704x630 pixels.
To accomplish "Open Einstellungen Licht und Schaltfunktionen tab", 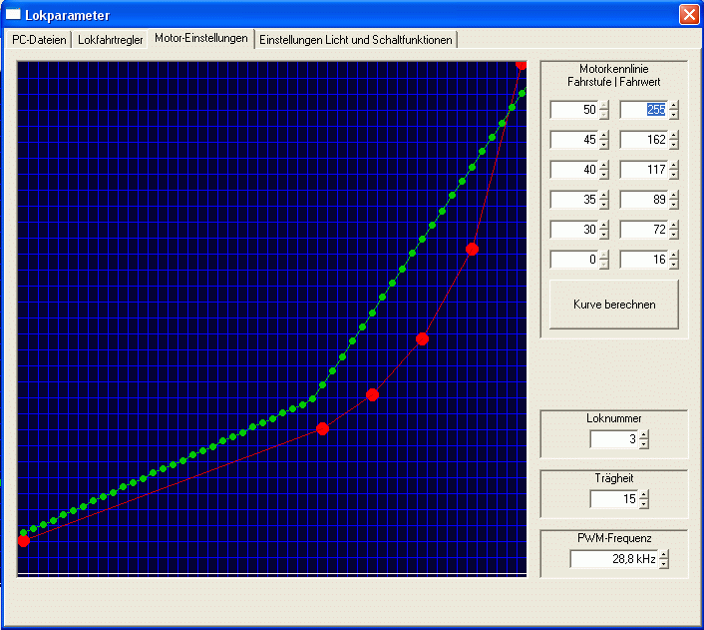I will click(x=356, y=40).
